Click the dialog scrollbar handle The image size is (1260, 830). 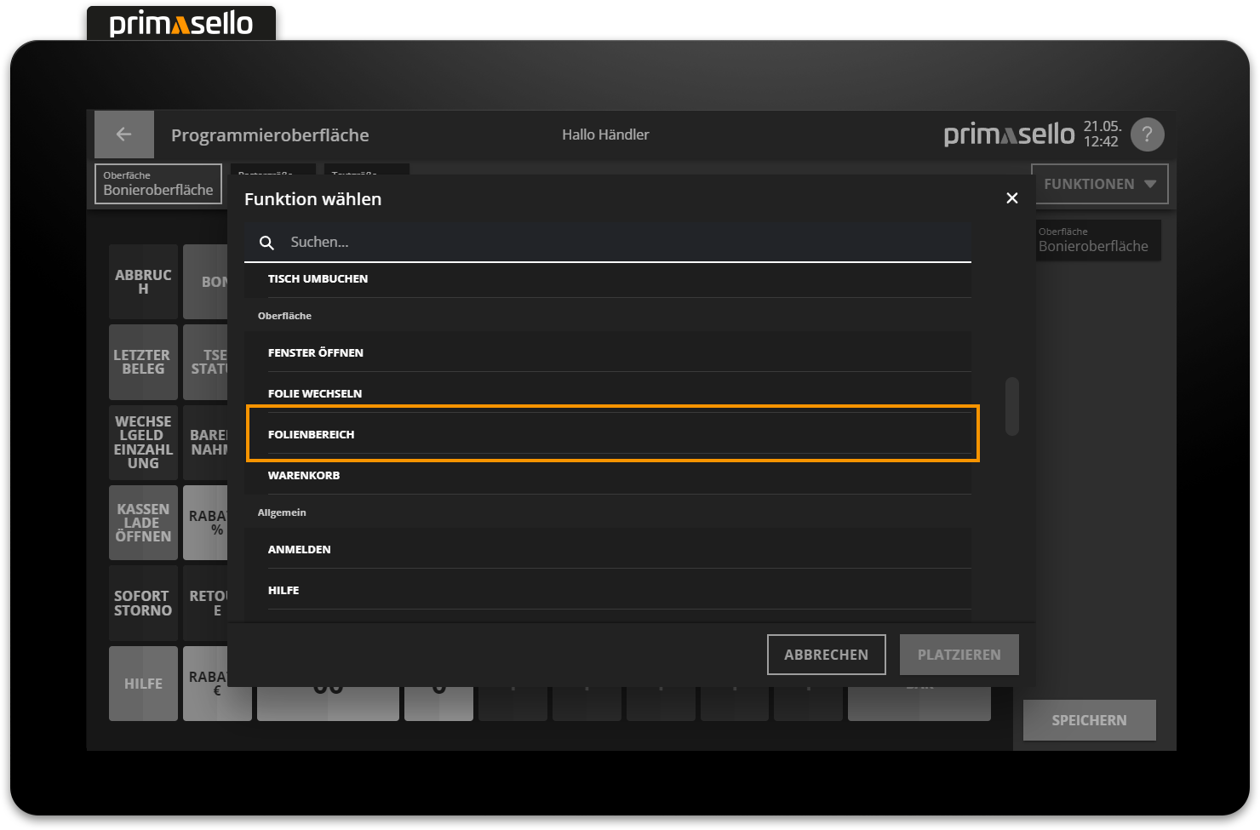click(x=1011, y=407)
